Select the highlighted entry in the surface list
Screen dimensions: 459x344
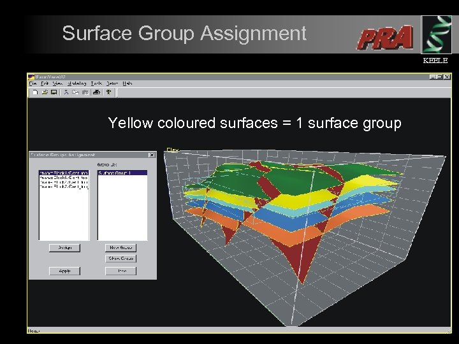click(x=64, y=173)
